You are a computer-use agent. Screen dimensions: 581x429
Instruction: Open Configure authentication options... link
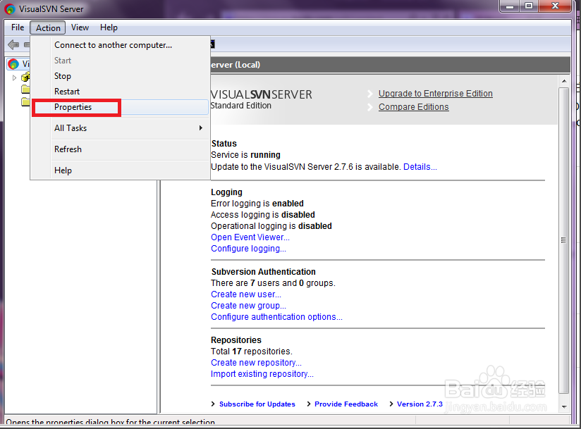coord(276,317)
